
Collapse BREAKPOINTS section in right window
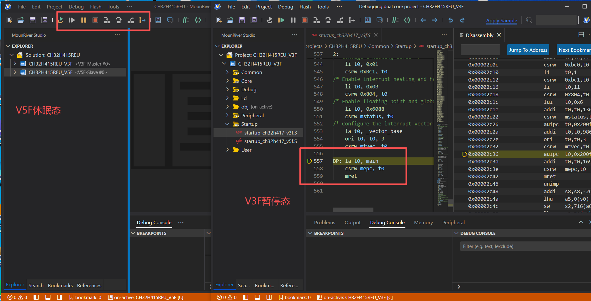310,233
